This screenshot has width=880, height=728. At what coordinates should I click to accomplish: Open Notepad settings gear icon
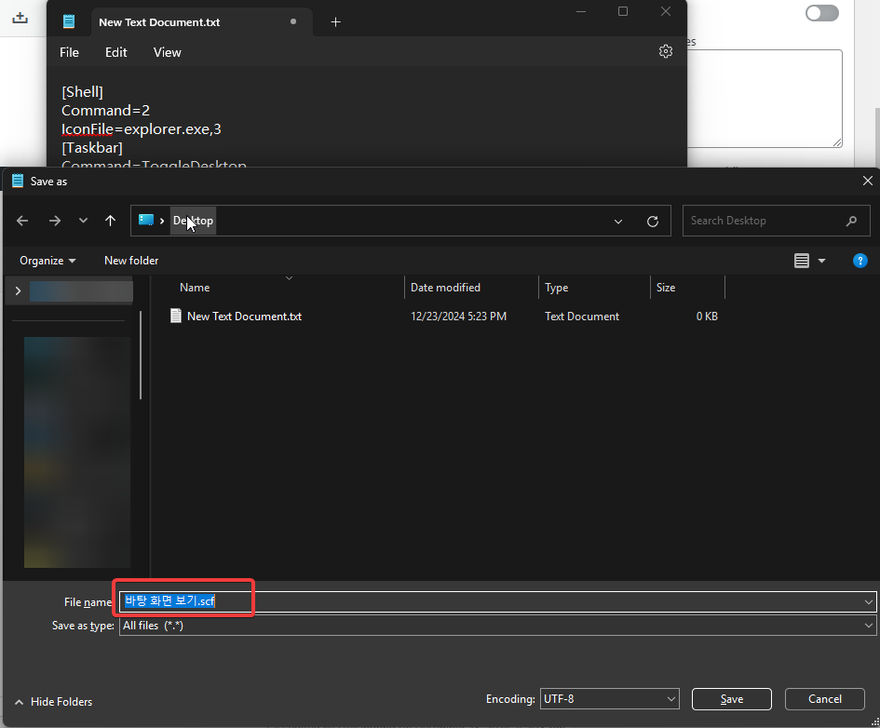tap(666, 52)
